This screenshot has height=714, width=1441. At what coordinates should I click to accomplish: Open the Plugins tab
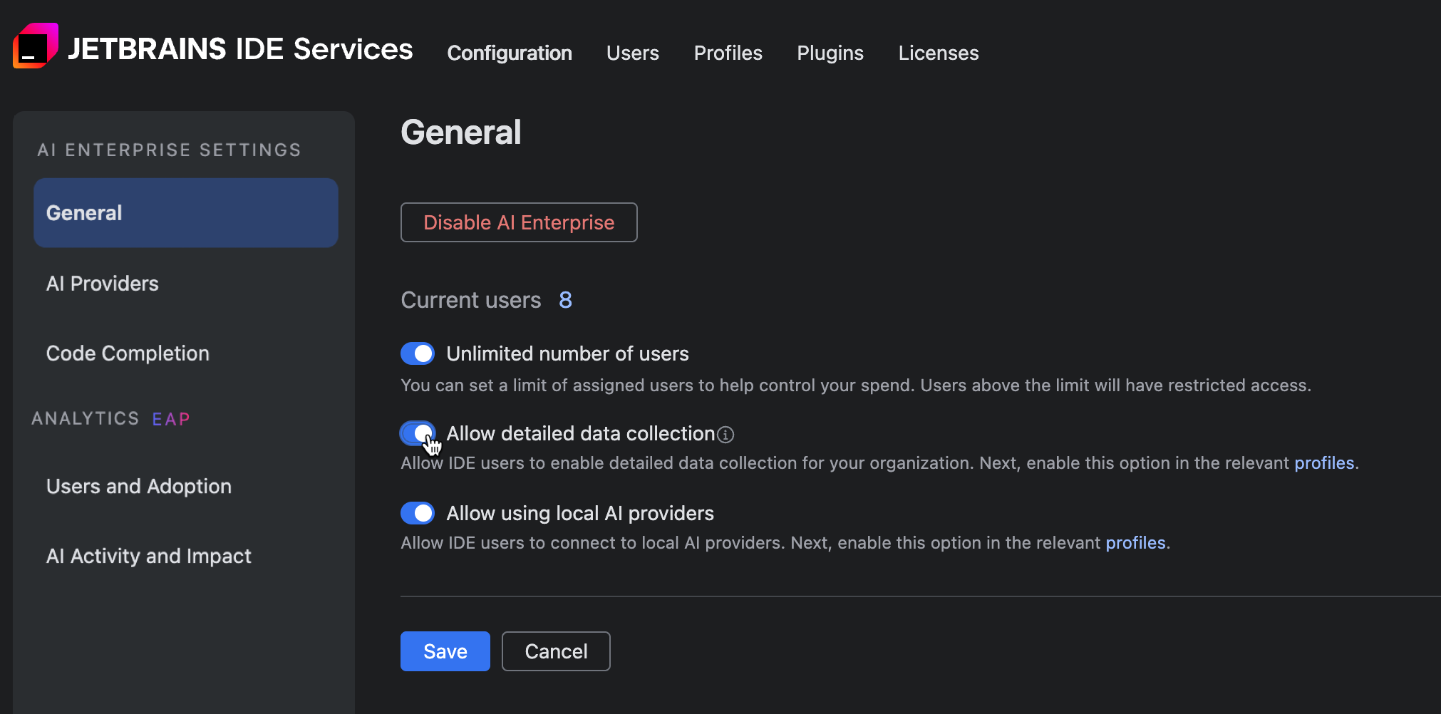[830, 53]
